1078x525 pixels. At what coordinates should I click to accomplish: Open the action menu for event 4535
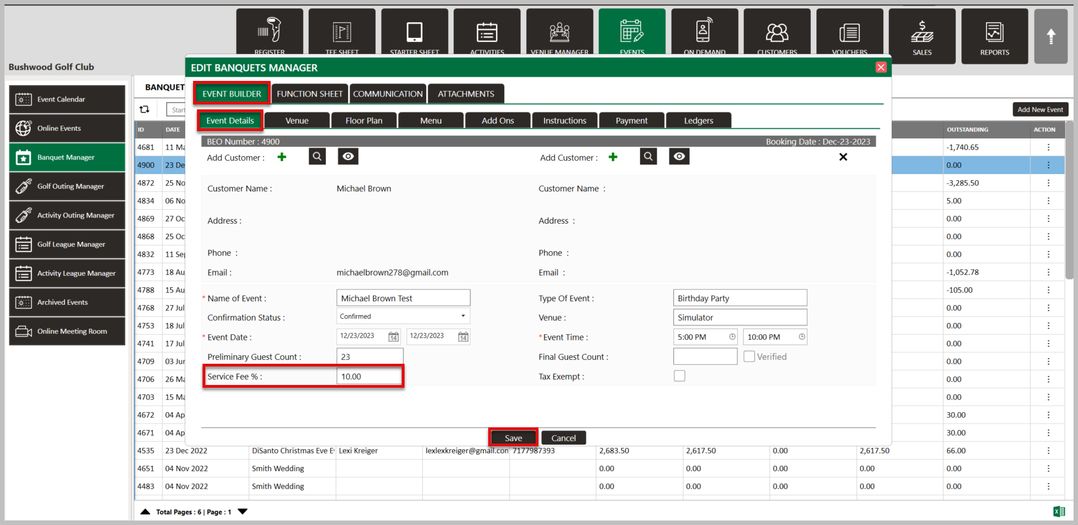1048,451
